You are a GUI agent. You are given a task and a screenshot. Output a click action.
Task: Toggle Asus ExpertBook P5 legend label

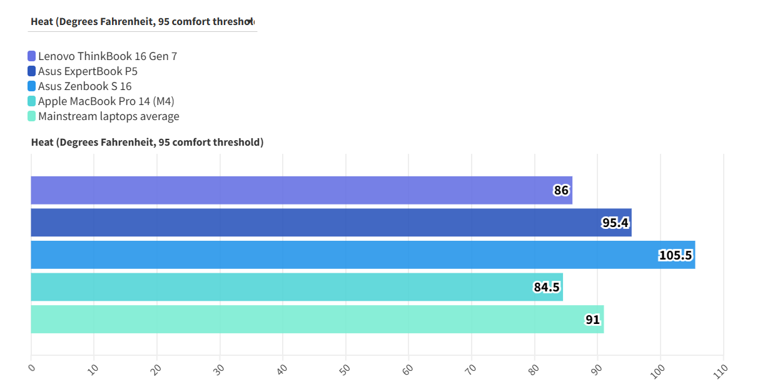(x=88, y=71)
